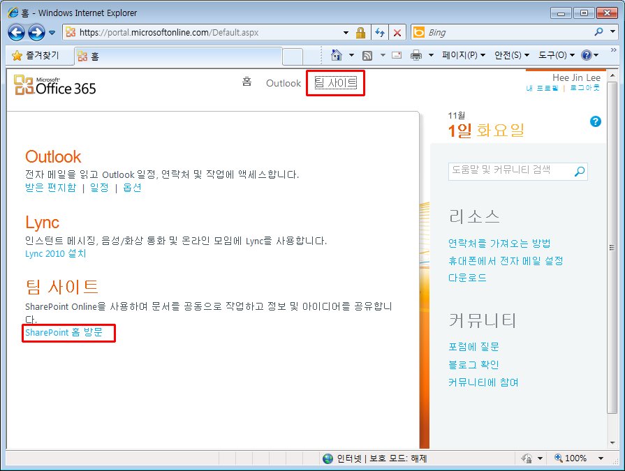This screenshot has height=471, width=625.
Task: Click the Office 365 logo
Action: (55, 85)
